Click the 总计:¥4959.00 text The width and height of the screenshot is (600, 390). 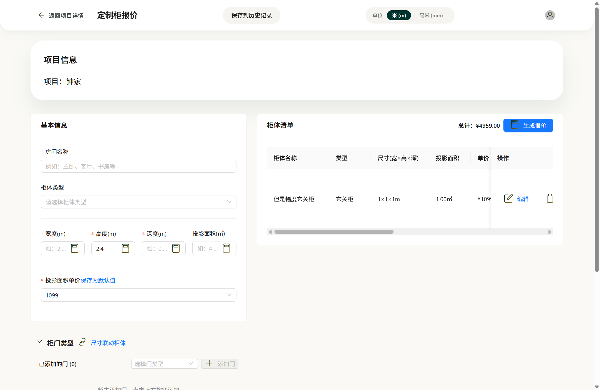(x=479, y=126)
